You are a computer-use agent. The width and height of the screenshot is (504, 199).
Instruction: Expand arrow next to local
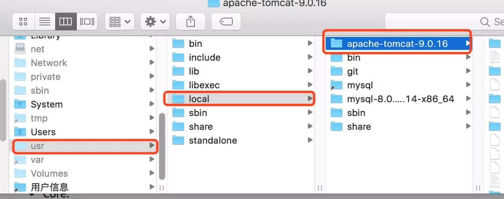pos(310,99)
